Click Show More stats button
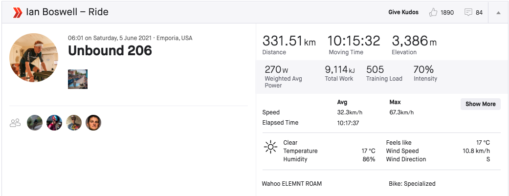The image size is (509, 196). [x=481, y=104]
